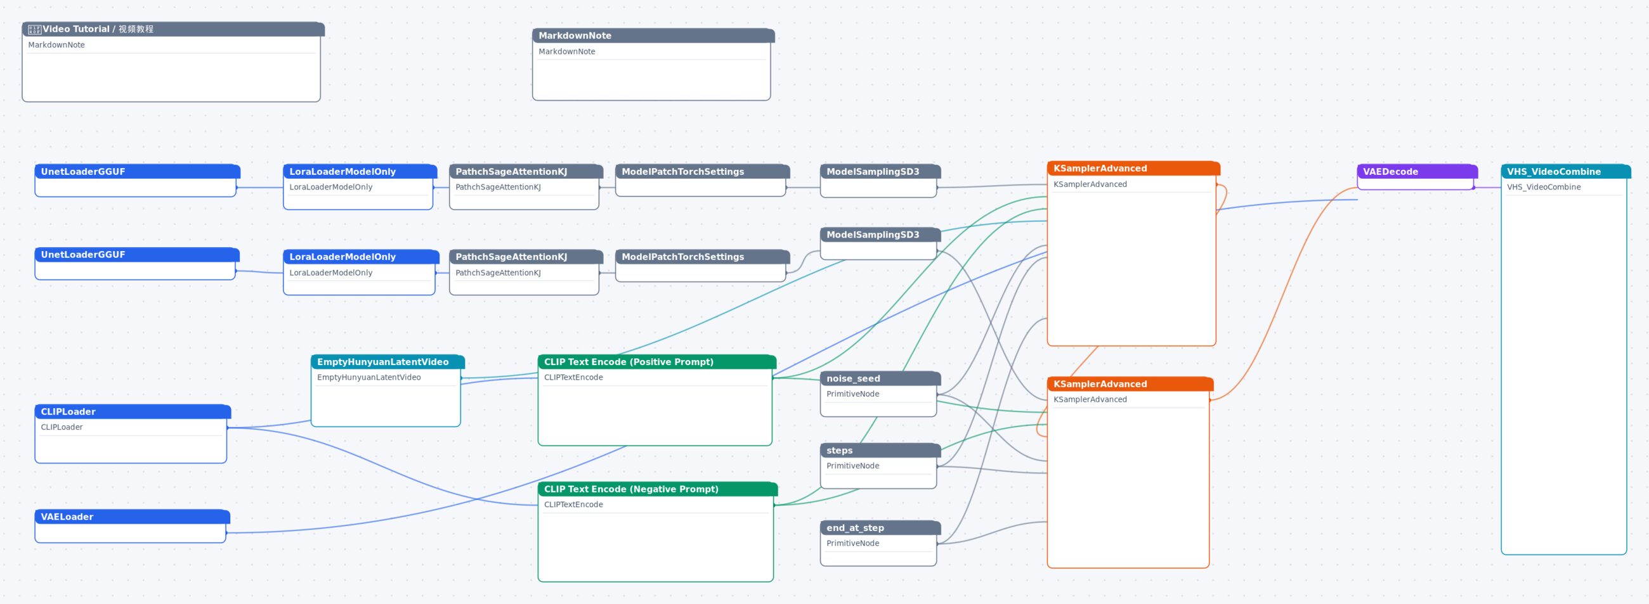The image size is (1649, 604).
Task: Select the upper UnetLoaderGGUF node header
Action: [x=137, y=172]
